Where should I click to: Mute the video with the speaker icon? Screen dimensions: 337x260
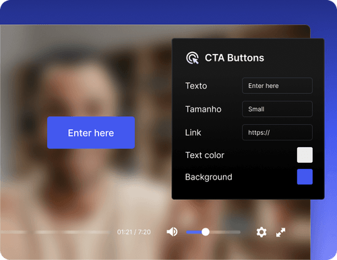(172, 232)
